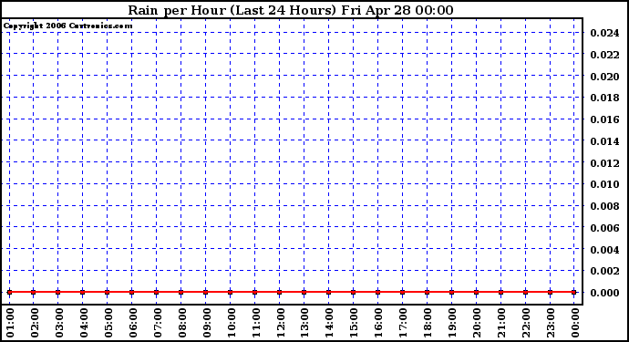Screen dimensions: 629x342
Task: Click the 0.000 y-axis label
Action: [604, 293]
